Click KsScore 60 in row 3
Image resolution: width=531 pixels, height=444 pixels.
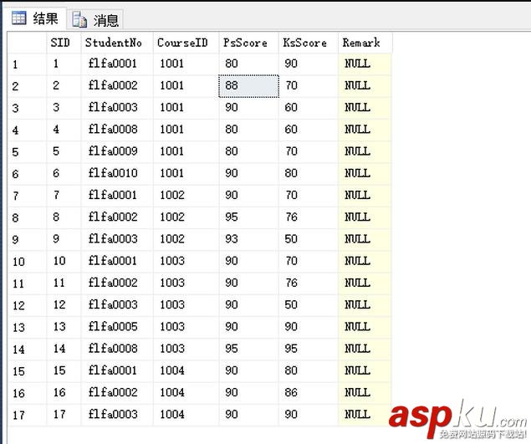(309, 108)
